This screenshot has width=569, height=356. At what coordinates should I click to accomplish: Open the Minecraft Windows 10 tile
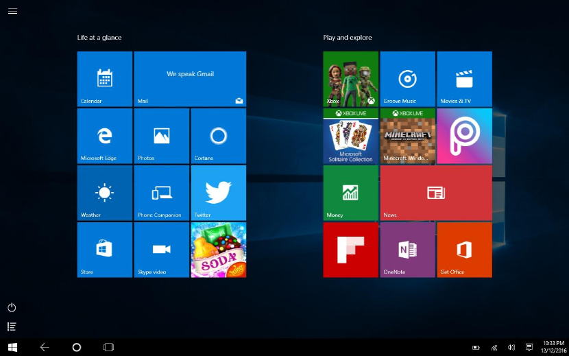tap(407, 136)
